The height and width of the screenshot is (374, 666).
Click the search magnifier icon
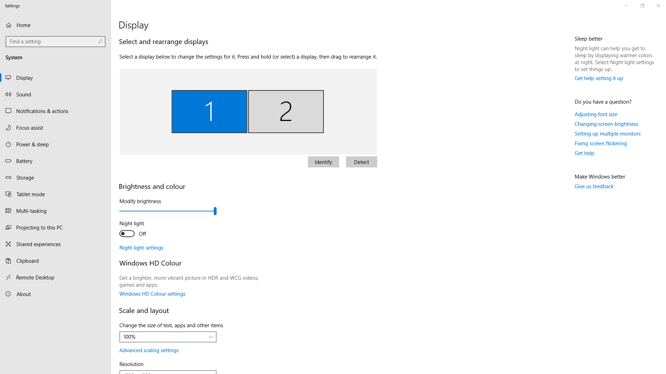(x=100, y=42)
